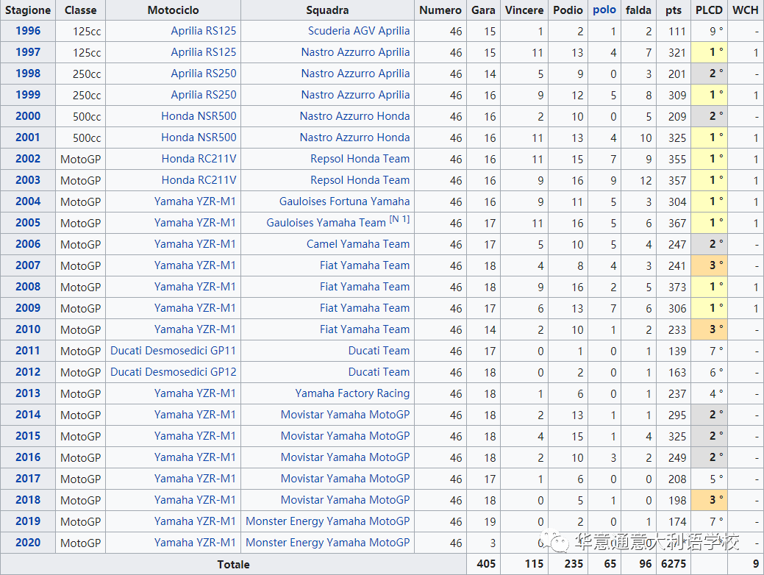Click the 'falda' column header
Viewport: 764px width, 575px height.
point(638,10)
